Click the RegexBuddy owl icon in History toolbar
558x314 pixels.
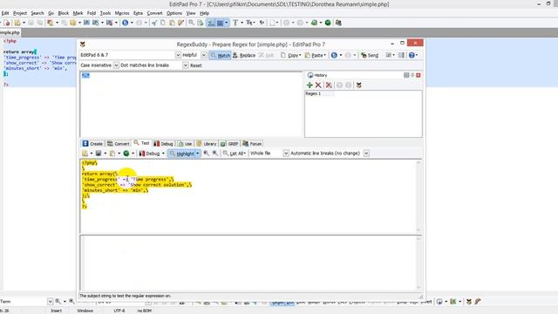point(358,85)
